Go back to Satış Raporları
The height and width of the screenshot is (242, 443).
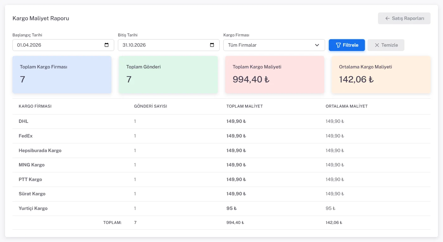(x=404, y=18)
